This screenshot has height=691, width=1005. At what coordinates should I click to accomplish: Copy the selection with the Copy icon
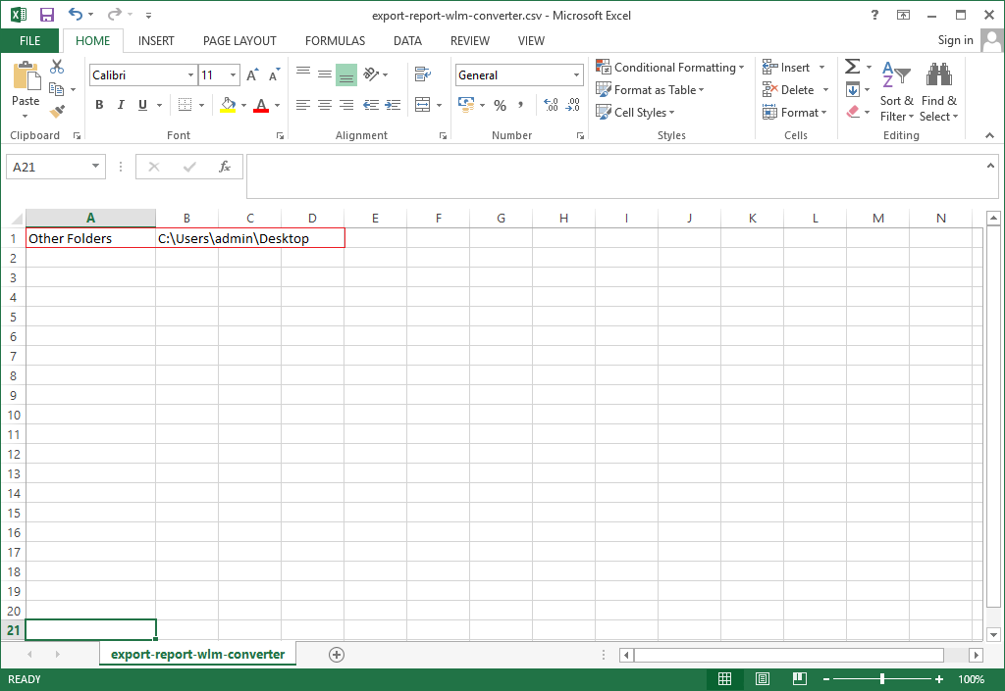coord(57,89)
